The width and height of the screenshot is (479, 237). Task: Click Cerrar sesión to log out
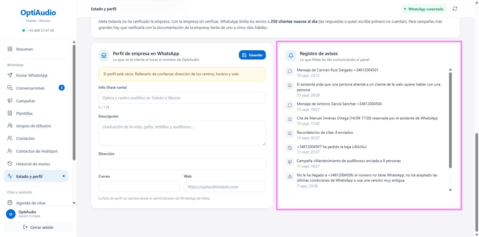pyautogui.click(x=38, y=227)
